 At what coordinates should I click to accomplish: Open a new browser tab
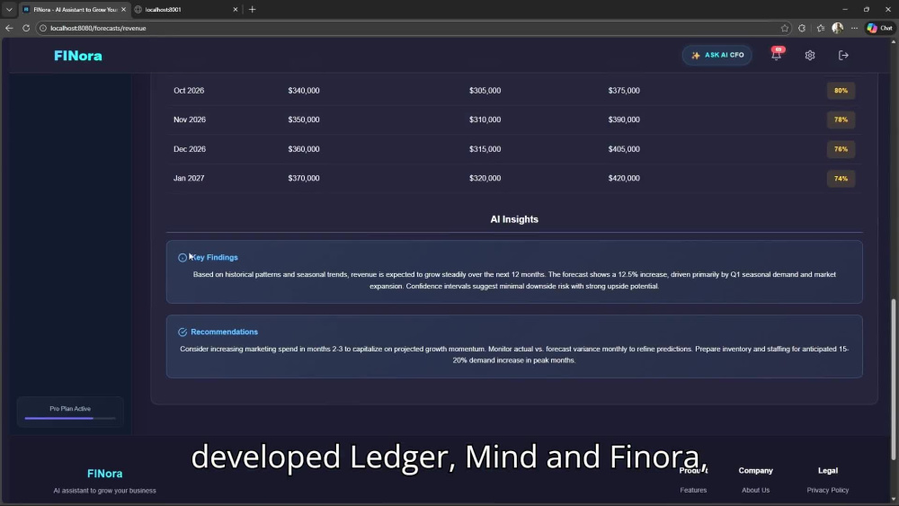[253, 10]
